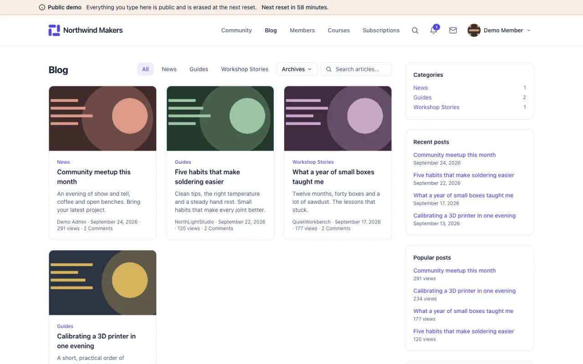The image size is (583, 364).
Task: Open the purple small boxes article thumbnail
Action: (x=338, y=118)
